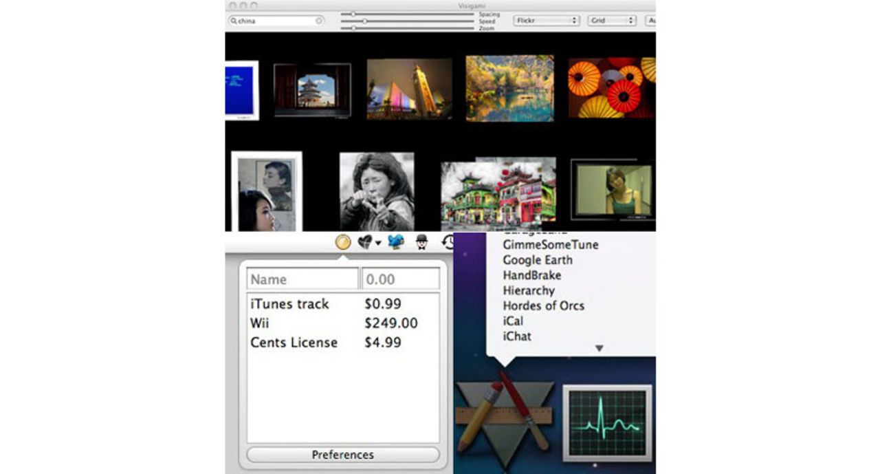Clear the china search field
This screenshot has width=880, height=474.
319,21
